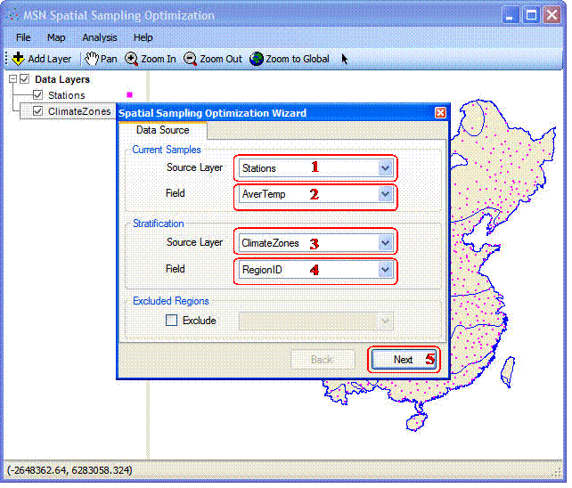
Task: Open the Analysis menu
Action: point(100,37)
